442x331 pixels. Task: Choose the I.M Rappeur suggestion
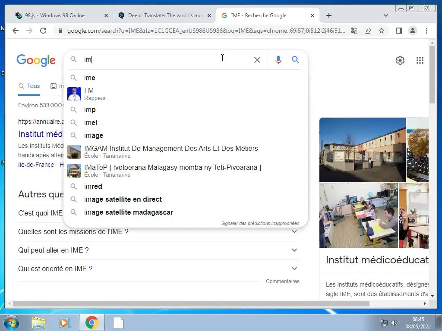coord(186,94)
